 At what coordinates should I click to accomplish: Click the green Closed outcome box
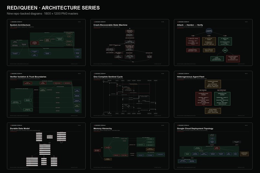(217, 59)
